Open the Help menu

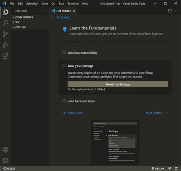(85, 3)
